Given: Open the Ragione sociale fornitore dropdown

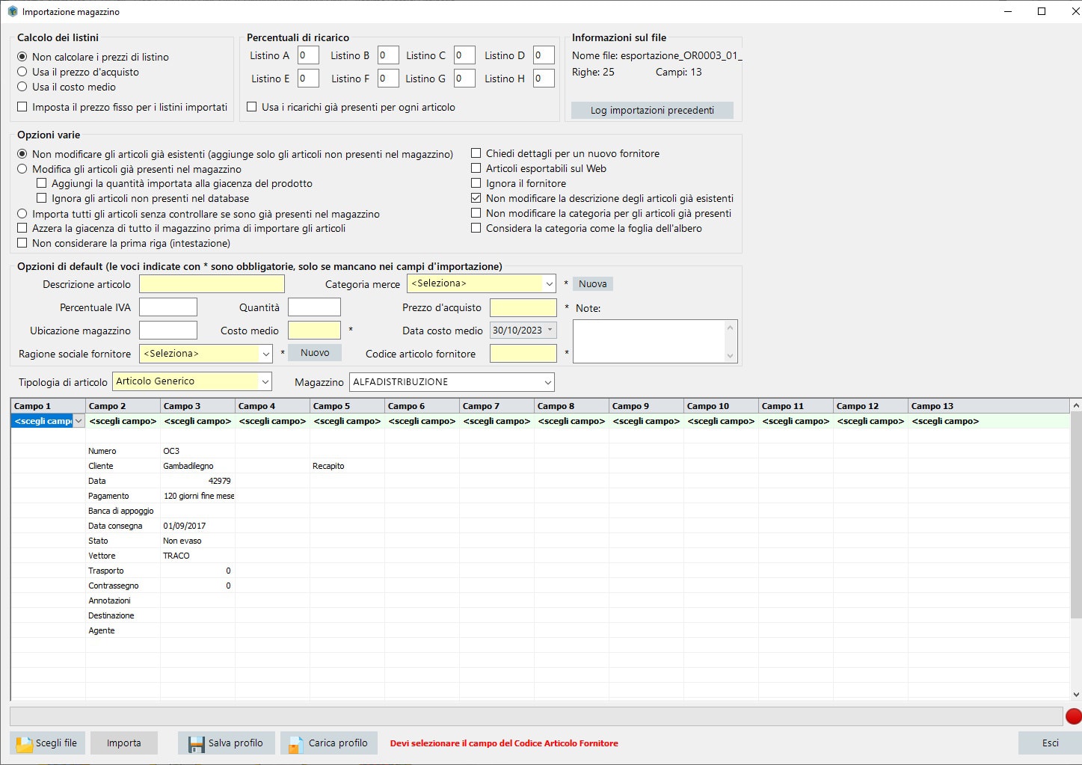Looking at the screenshot, I should tap(265, 354).
